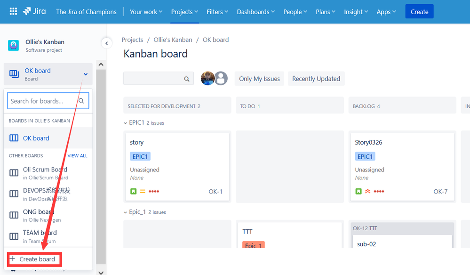Viewport: 470px width, 275px height.
Task: Collapse the EPIC1 swimlane
Action: coord(125,123)
